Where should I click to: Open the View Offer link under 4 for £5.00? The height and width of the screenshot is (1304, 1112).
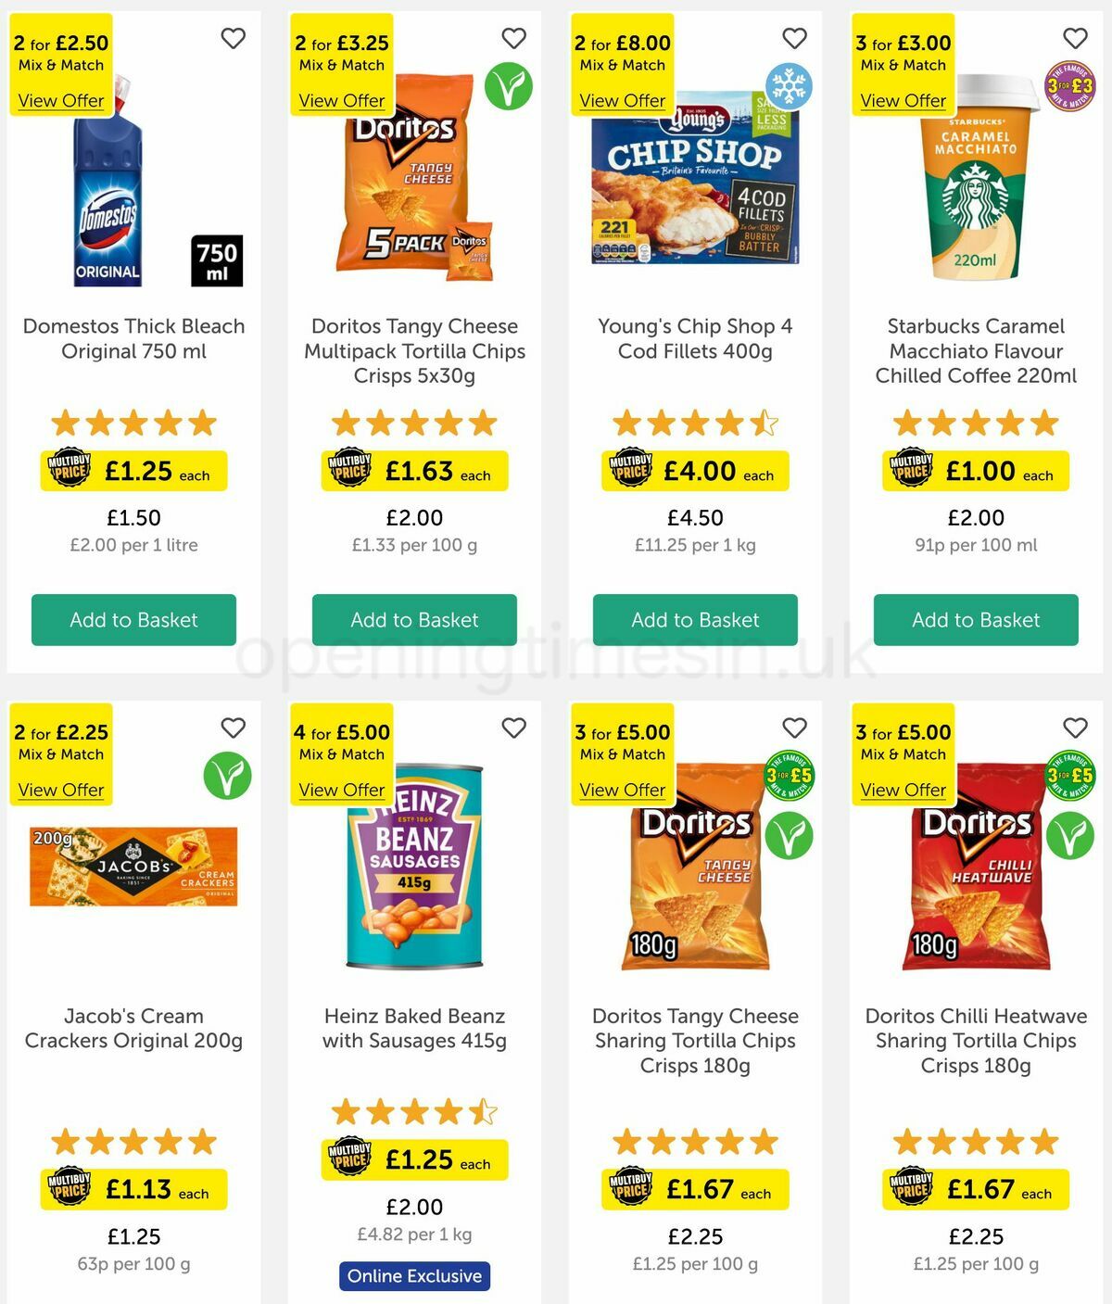click(343, 791)
